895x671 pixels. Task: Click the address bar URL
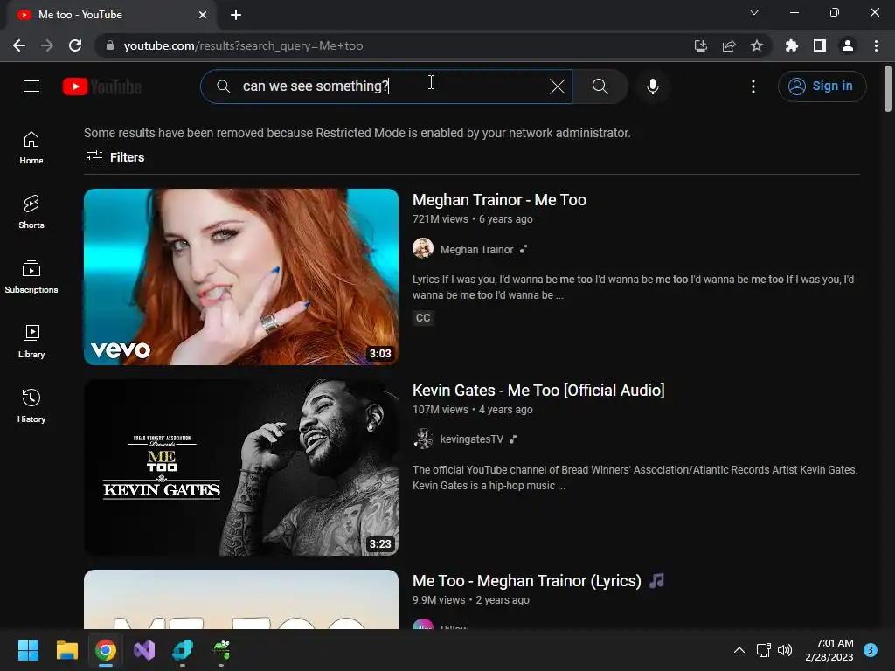point(243,45)
